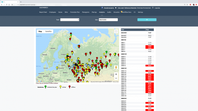Click the green Finished the plan legend pin
Screen dimensions: 198x111
pos(46,87)
